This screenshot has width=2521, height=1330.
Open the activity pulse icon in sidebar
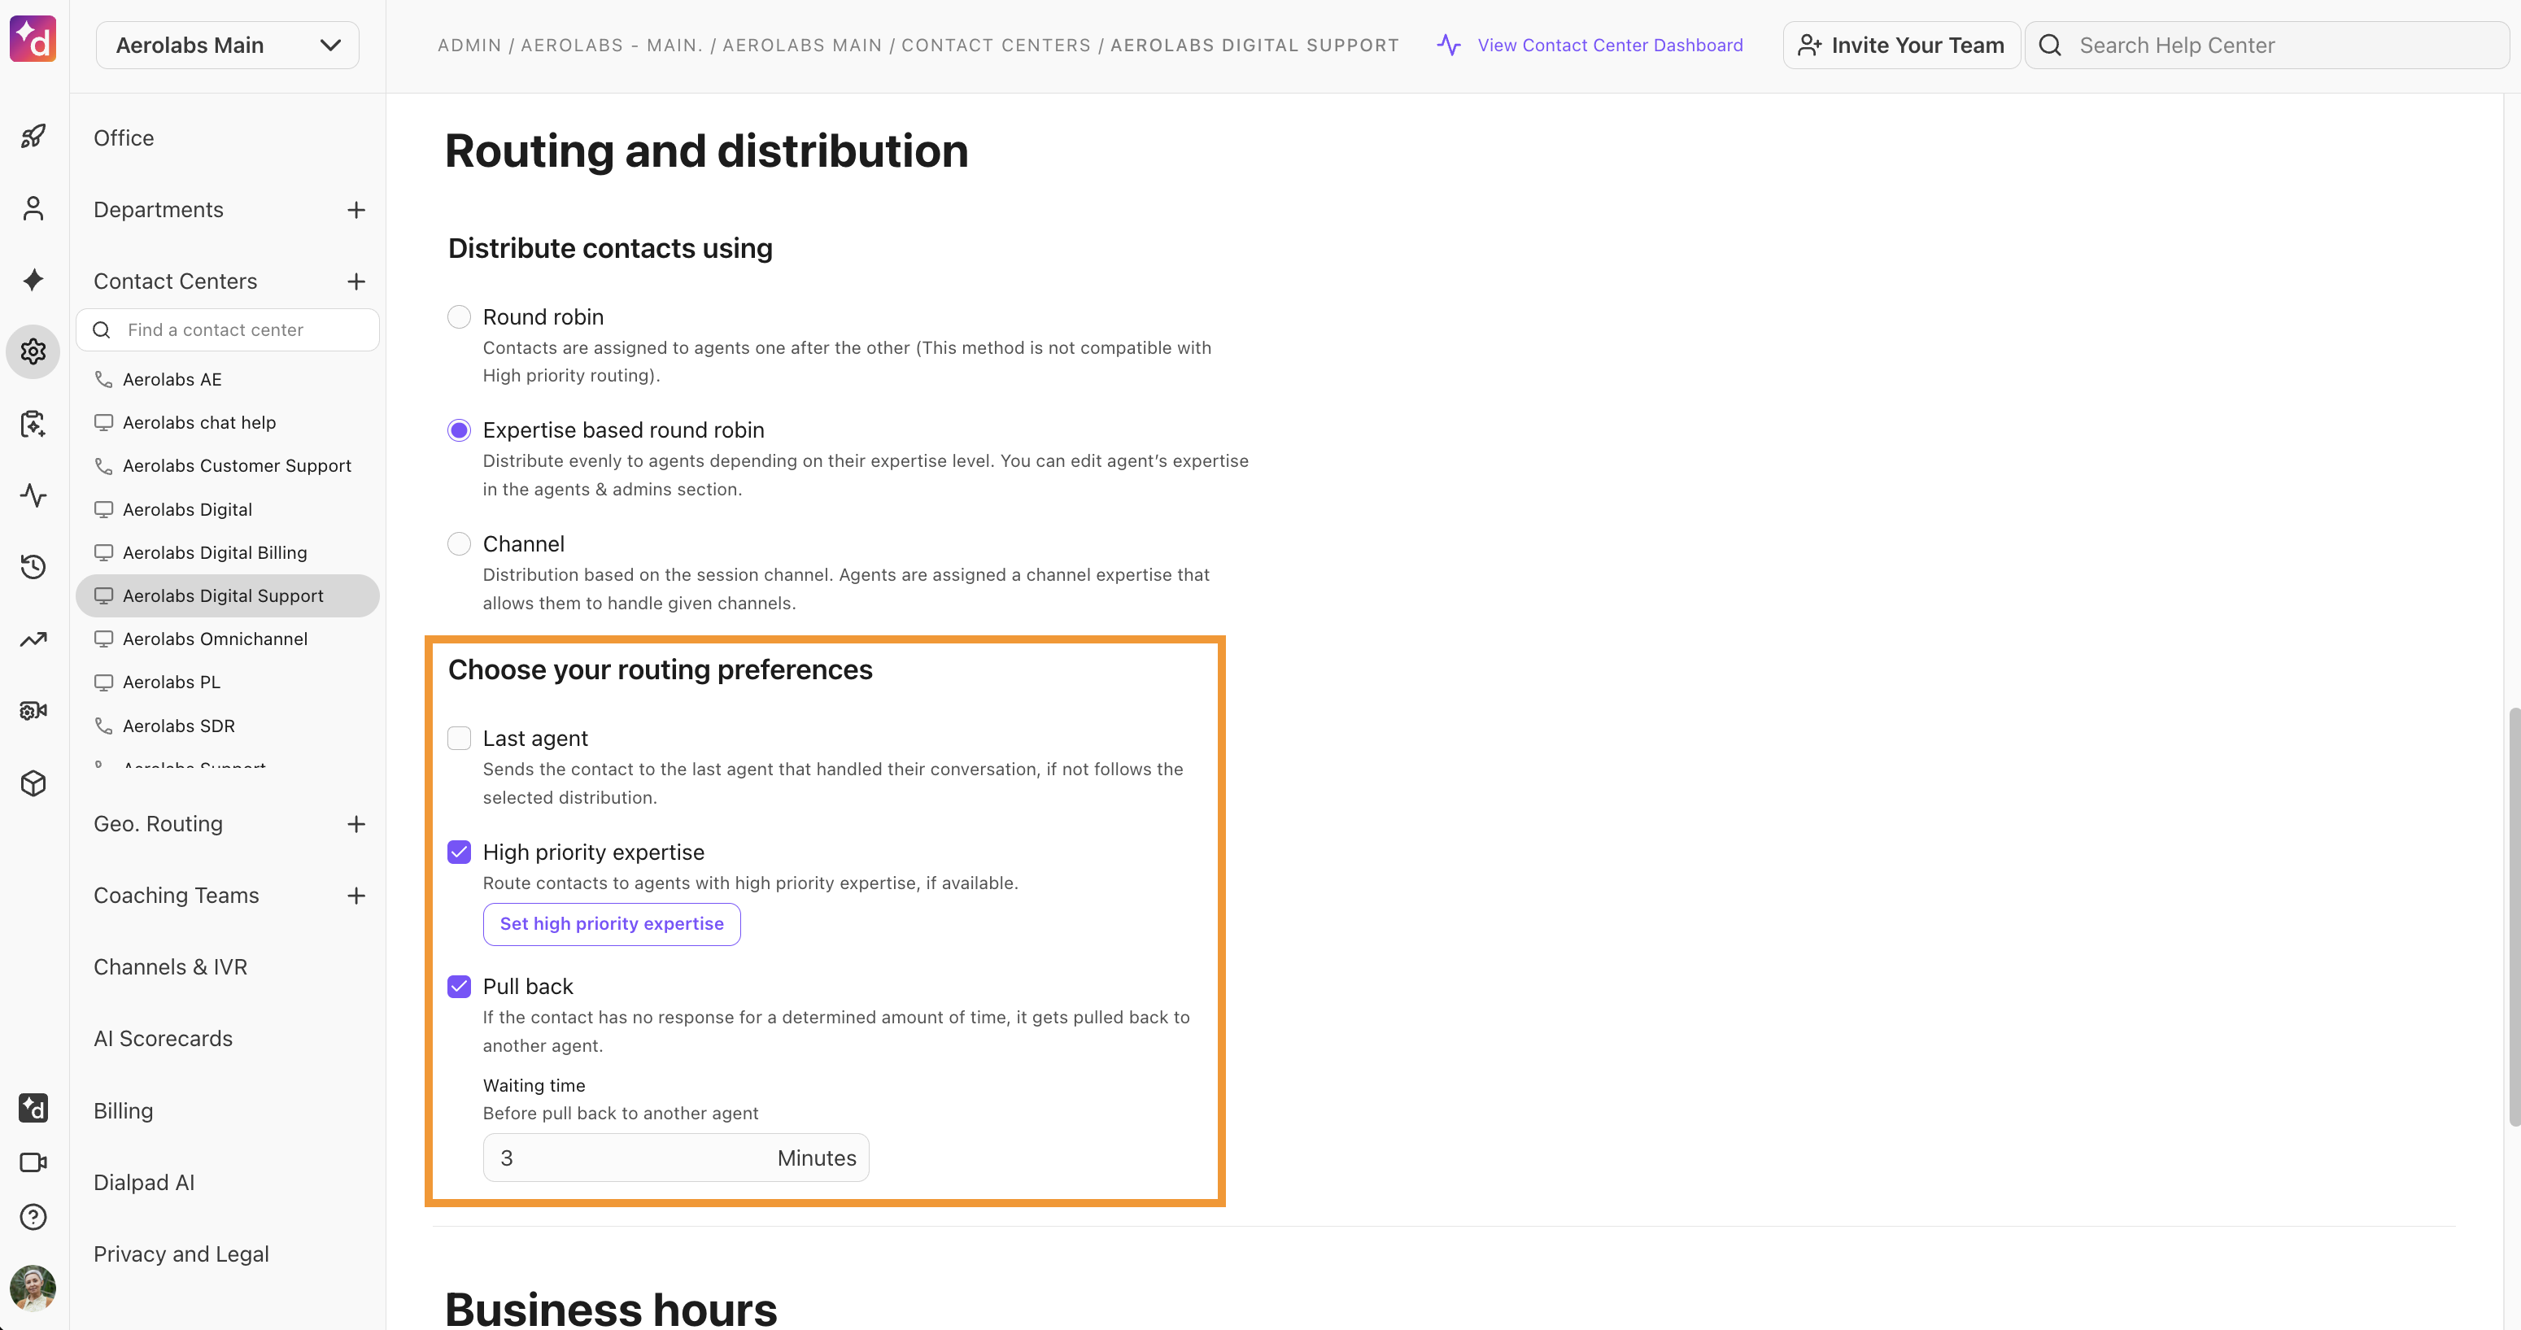click(x=33, y=495)
